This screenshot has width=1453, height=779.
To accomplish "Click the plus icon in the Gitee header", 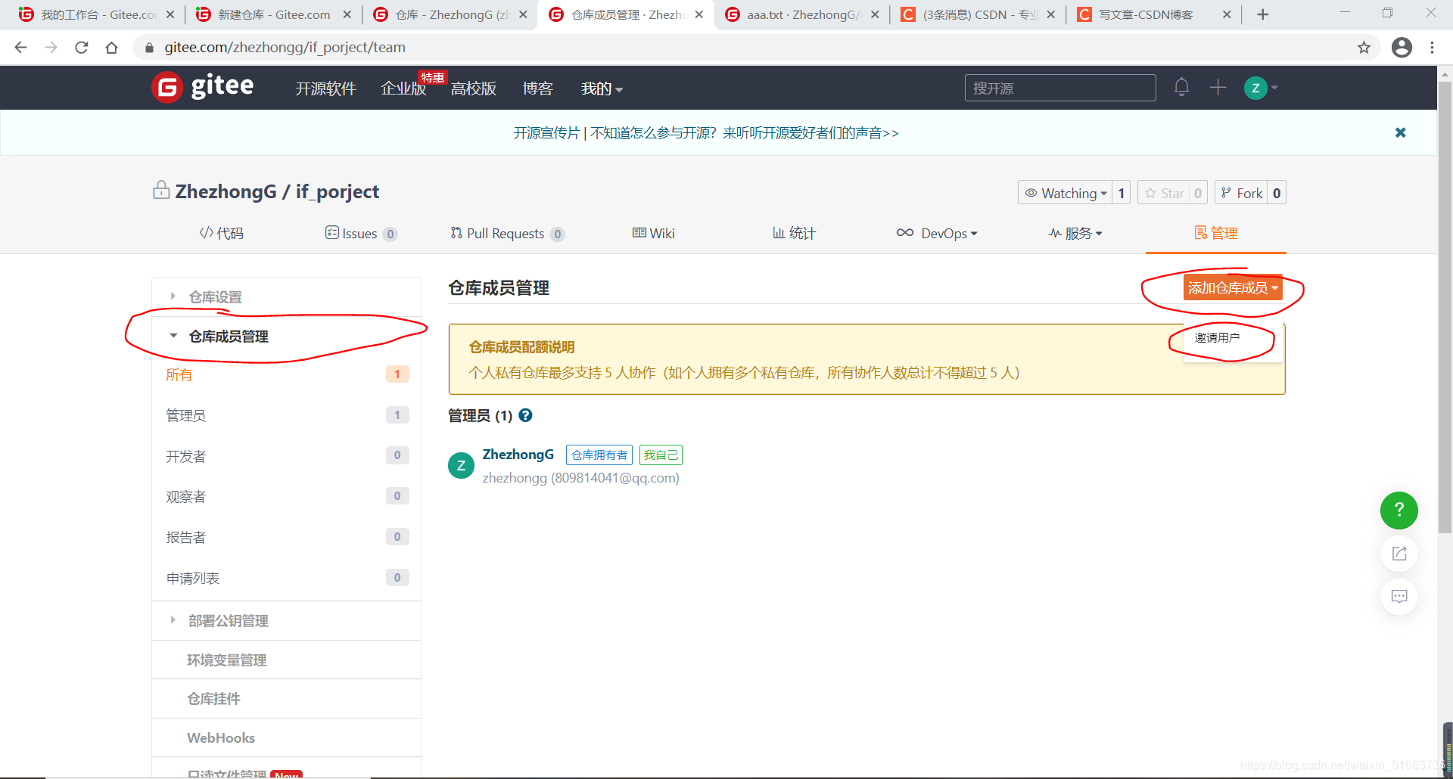I will pos(1218,87).
